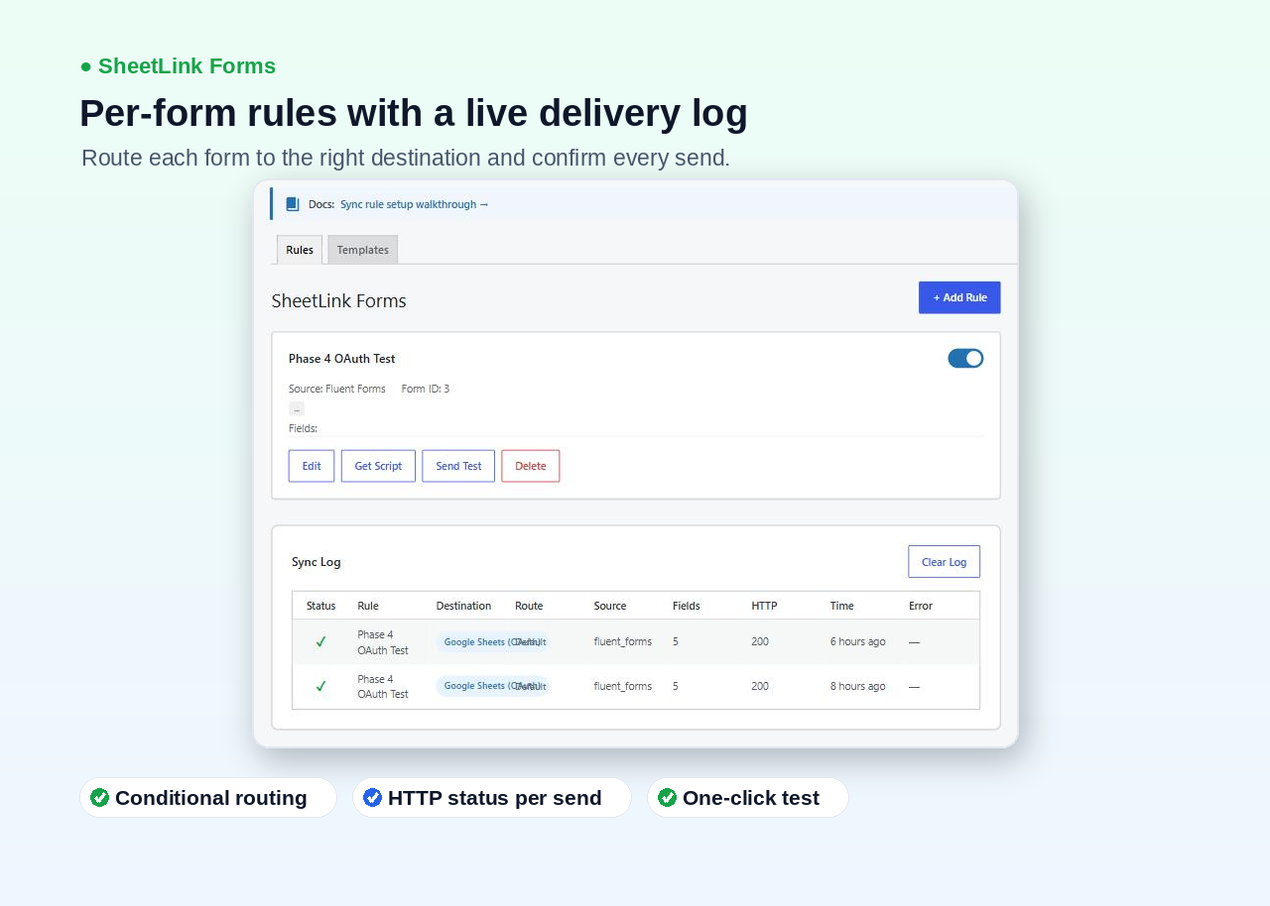
Task: Click fluent_forms in the 8 hours ago row
Action: pos(623,686)
